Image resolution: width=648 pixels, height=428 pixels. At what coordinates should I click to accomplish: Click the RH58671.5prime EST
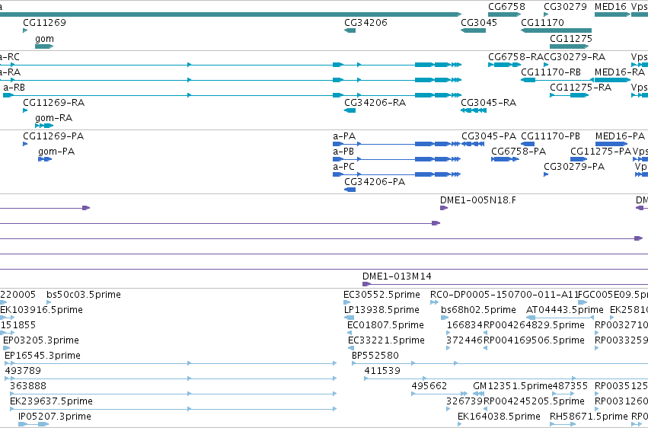(x=563, y=424)
